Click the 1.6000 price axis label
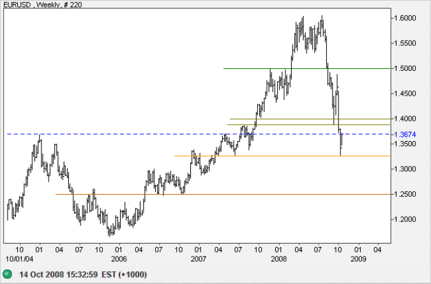 tap(405, 18)
